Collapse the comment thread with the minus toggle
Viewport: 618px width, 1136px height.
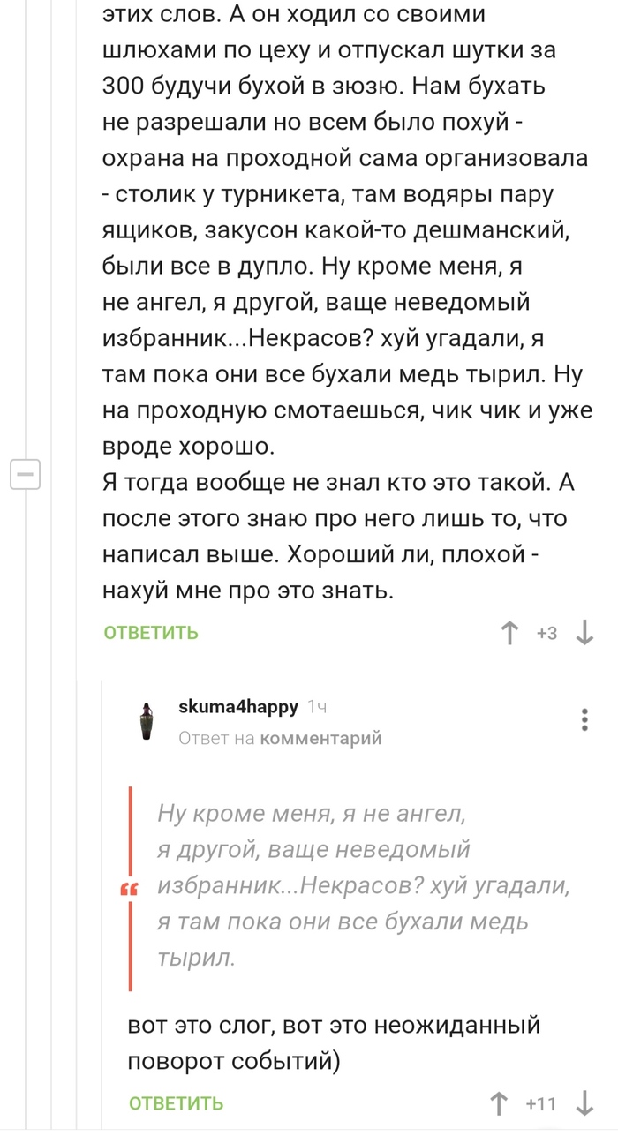tap(26, 473)
